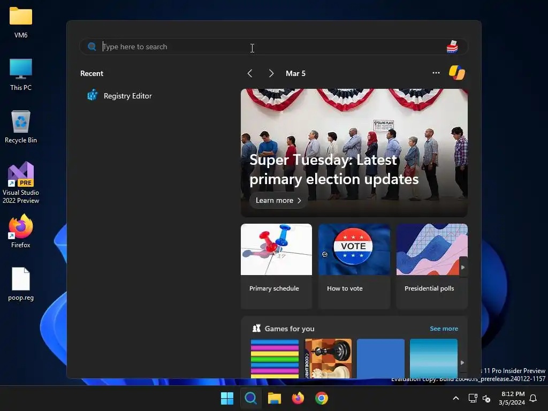Select the This PC desktop icon
This screenshot has width=548, height=411.
21,75
